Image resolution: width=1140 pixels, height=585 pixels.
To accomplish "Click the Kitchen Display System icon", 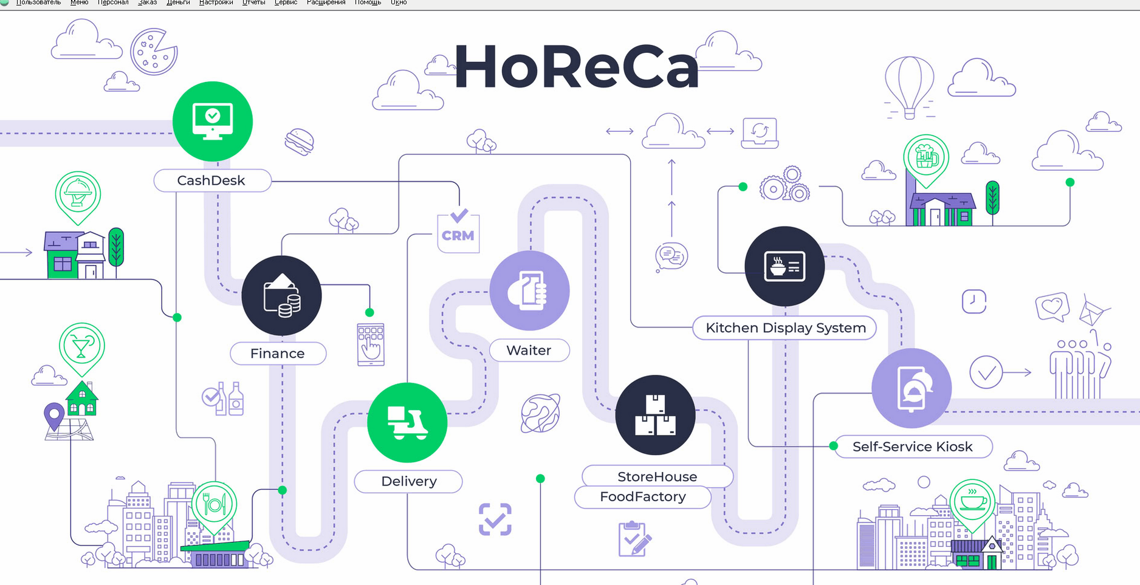I will pyautogui.click(x=785, y=266).
